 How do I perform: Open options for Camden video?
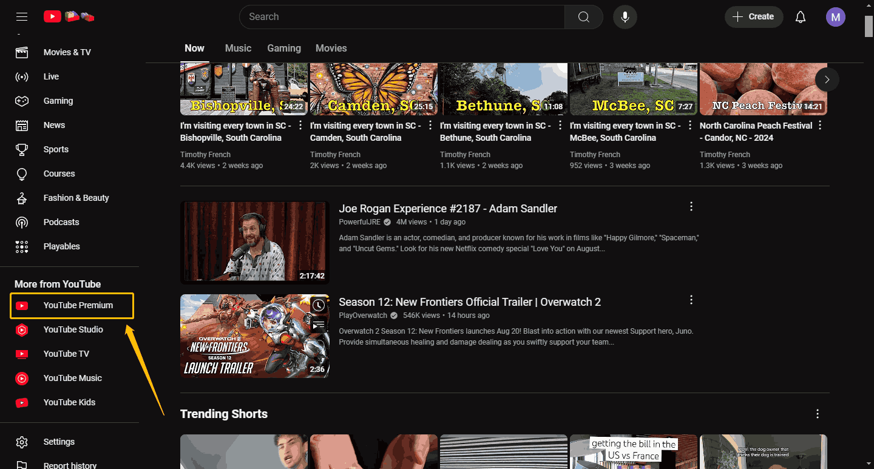tap(430, 125)
